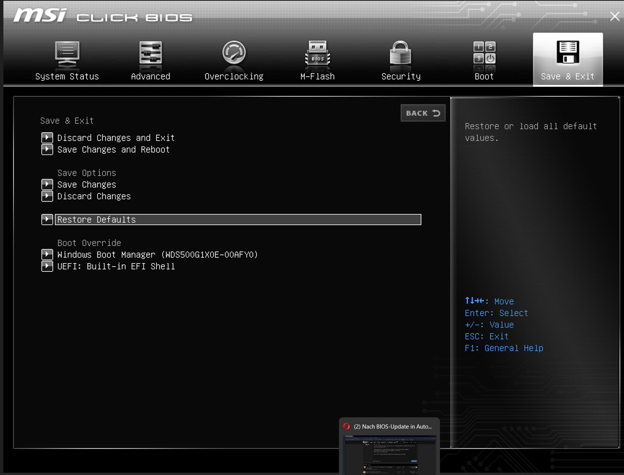Close the Click BIOS window
Image resolution: width=624 pixels, height=475 pixels.
(x=615, y=16)
